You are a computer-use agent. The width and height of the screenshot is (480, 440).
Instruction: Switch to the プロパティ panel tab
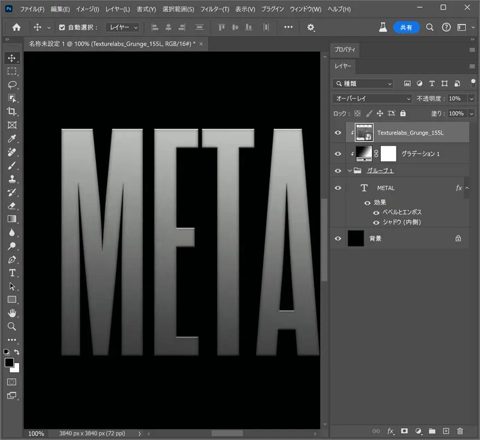(x=345, y=50)
